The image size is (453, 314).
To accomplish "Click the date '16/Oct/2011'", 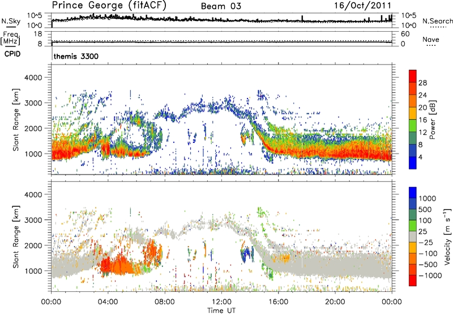I will 362,6.
